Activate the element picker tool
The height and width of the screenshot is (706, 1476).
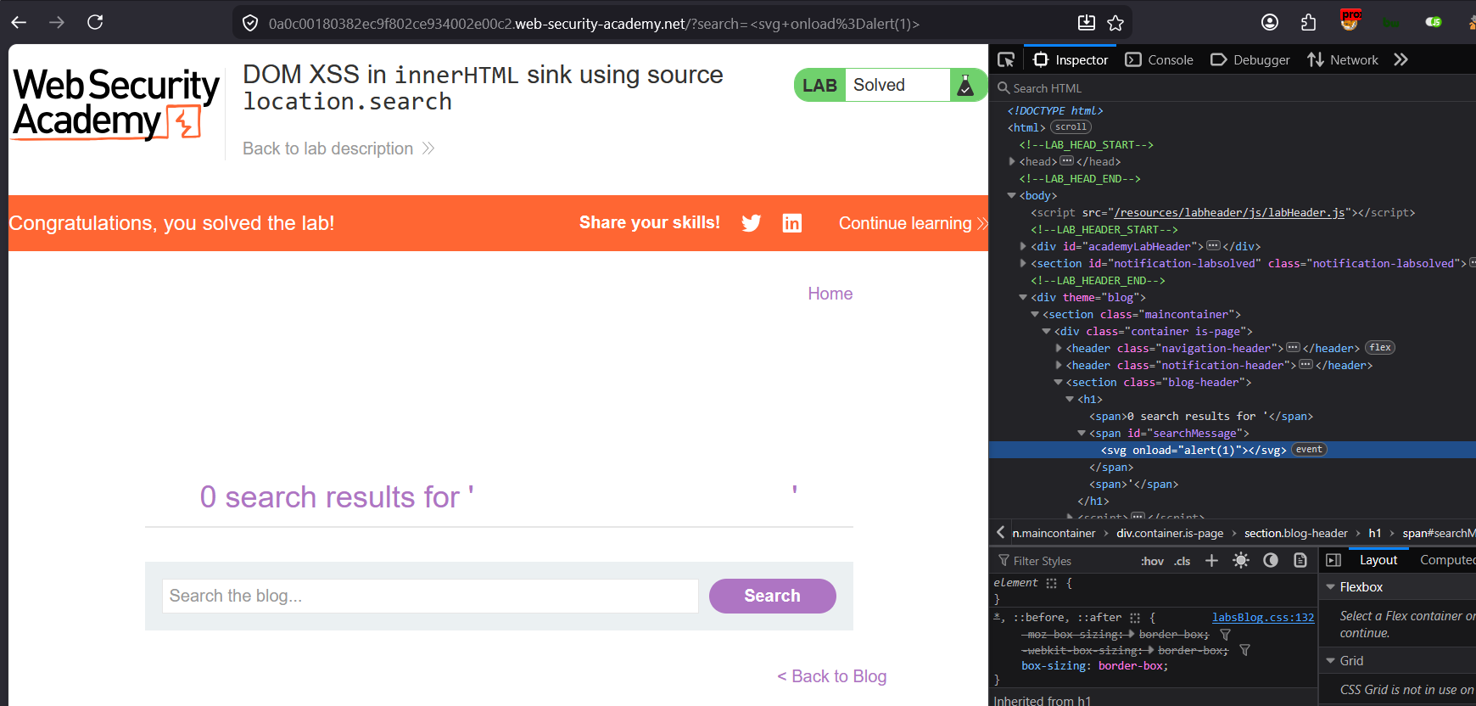point(1006,59)
